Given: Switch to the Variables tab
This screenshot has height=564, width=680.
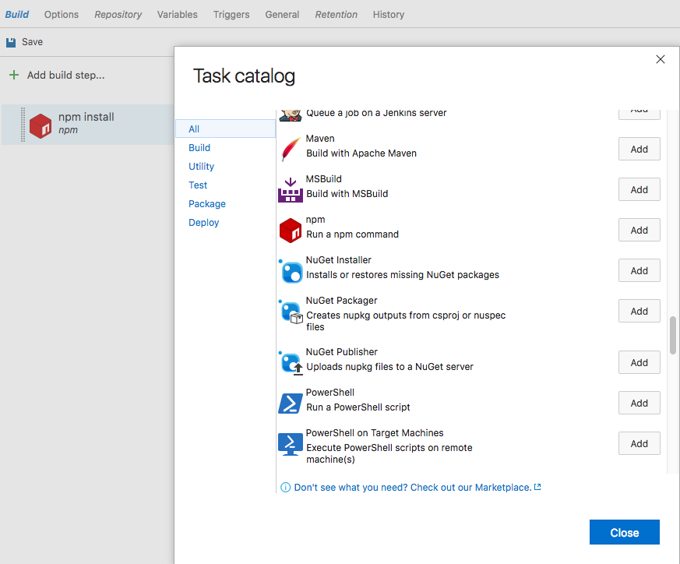Looking at the screenshot, I should (177, 14).
